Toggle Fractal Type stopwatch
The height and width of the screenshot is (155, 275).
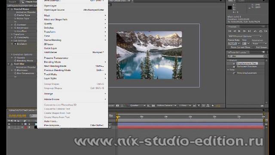(15, 15)
